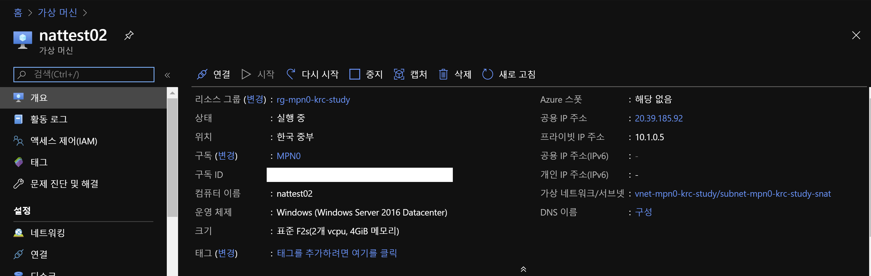Viewport: 871px width, 276px height.
Task: Open 액세스 제어(IAM) menu item
Action: pyautogui.click(x=83, y=141)
